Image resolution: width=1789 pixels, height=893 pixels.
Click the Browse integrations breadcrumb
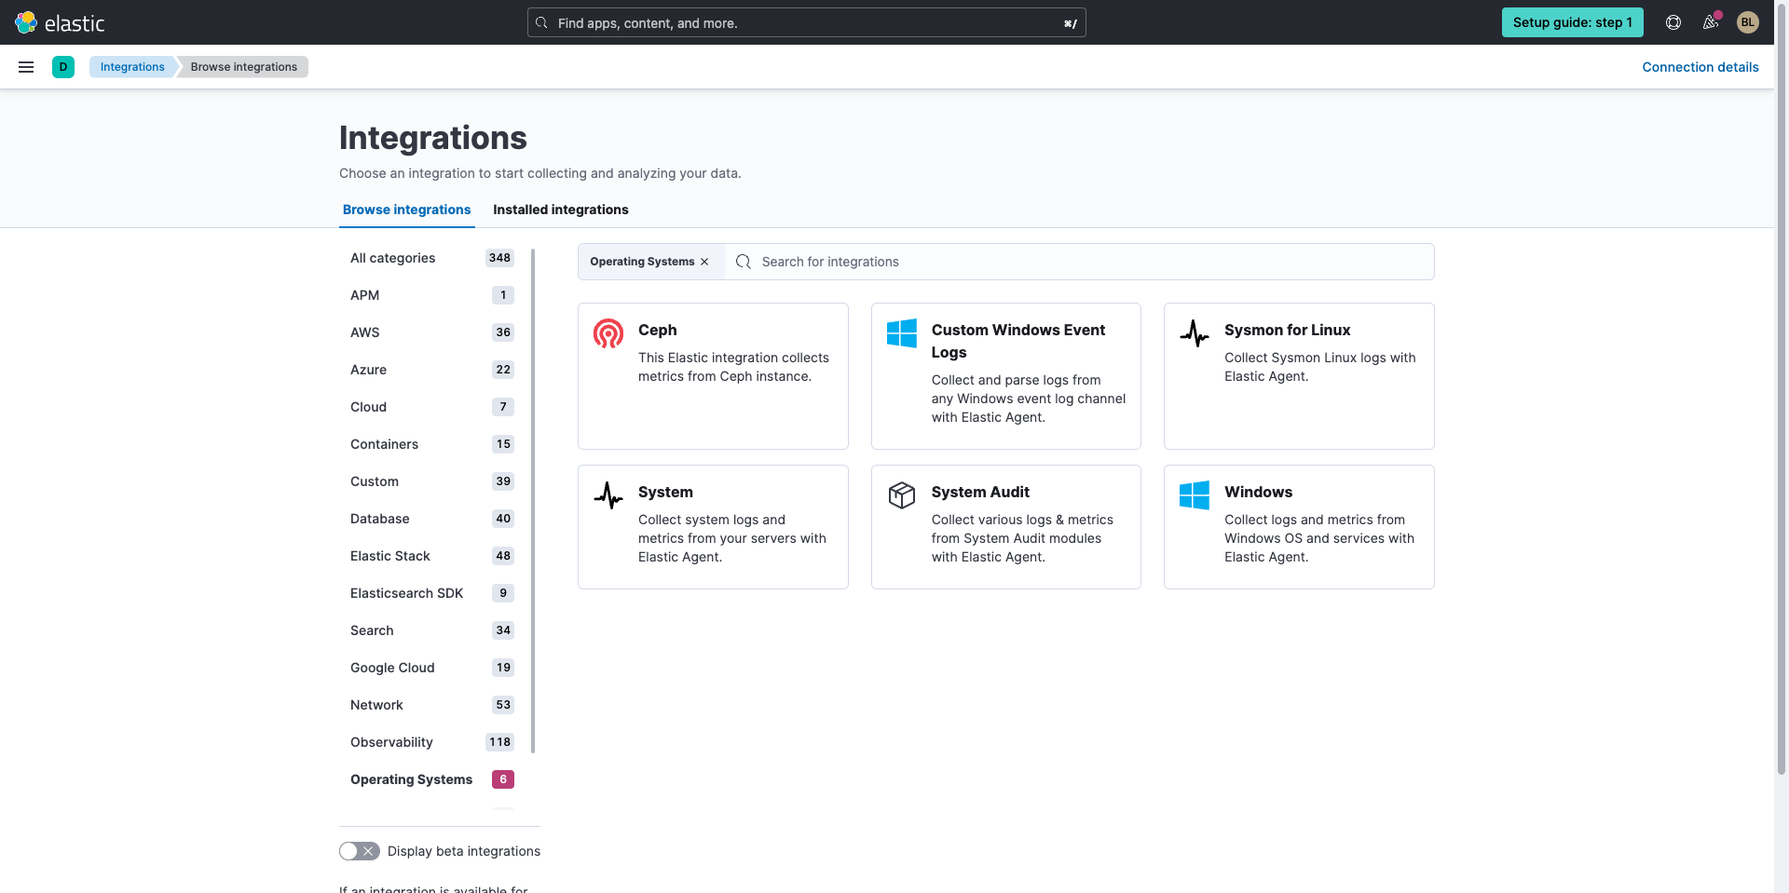pos(244,67)
